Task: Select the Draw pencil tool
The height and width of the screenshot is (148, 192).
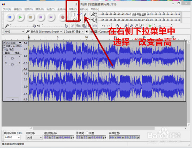Action: point(85,15)
